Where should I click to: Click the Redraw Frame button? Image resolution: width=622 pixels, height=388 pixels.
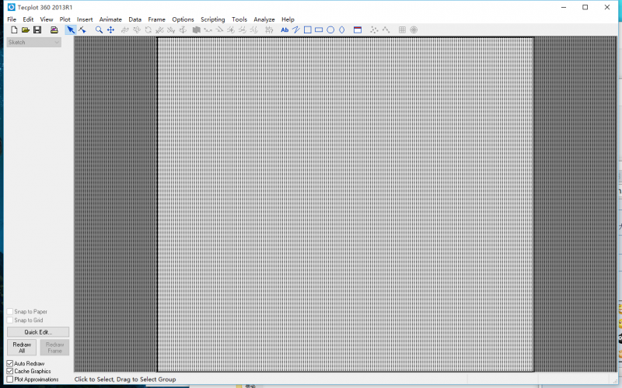pyautogui.click(x=54, y=347)
